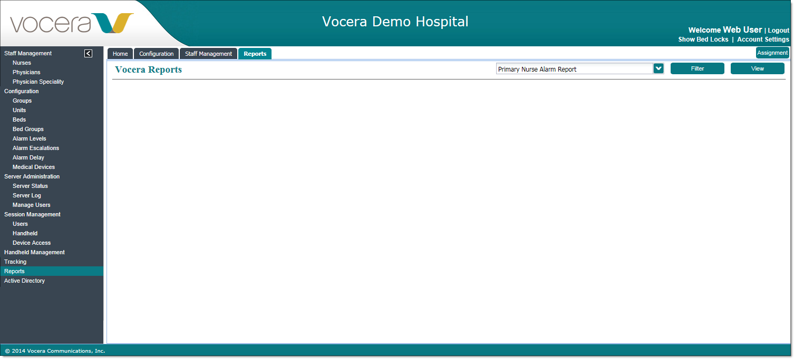The image size is (794, 359).
Task: Switch to the Home tab
Action: coord(120,54)
